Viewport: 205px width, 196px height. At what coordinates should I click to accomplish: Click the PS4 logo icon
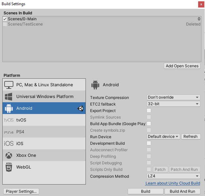pyautogui.click(x=9, y=132)
